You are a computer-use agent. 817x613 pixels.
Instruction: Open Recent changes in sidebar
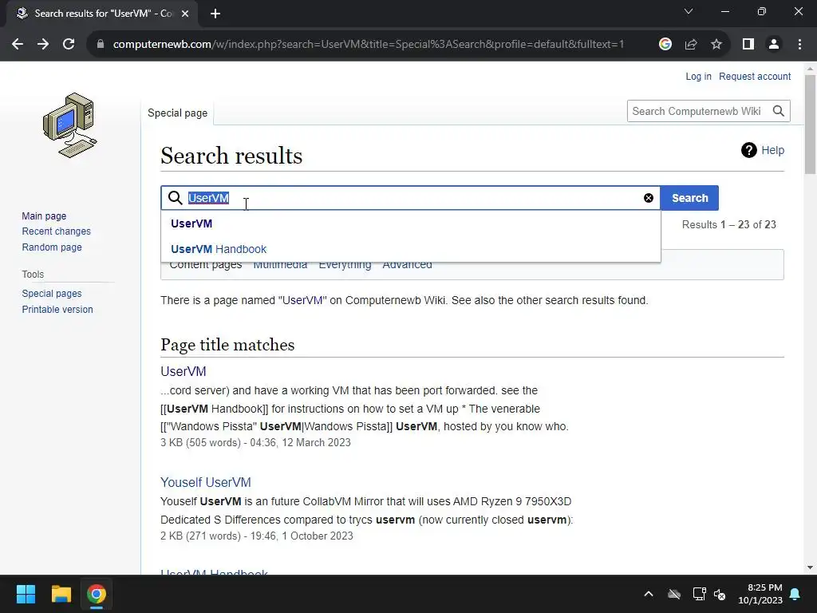point(57,231)
